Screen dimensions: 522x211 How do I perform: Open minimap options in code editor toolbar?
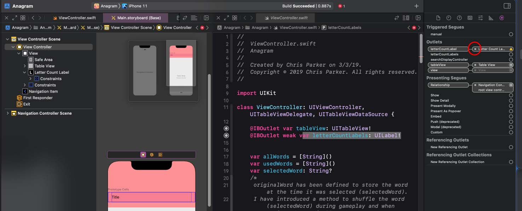pyautogui.click(x=406, y=18)
